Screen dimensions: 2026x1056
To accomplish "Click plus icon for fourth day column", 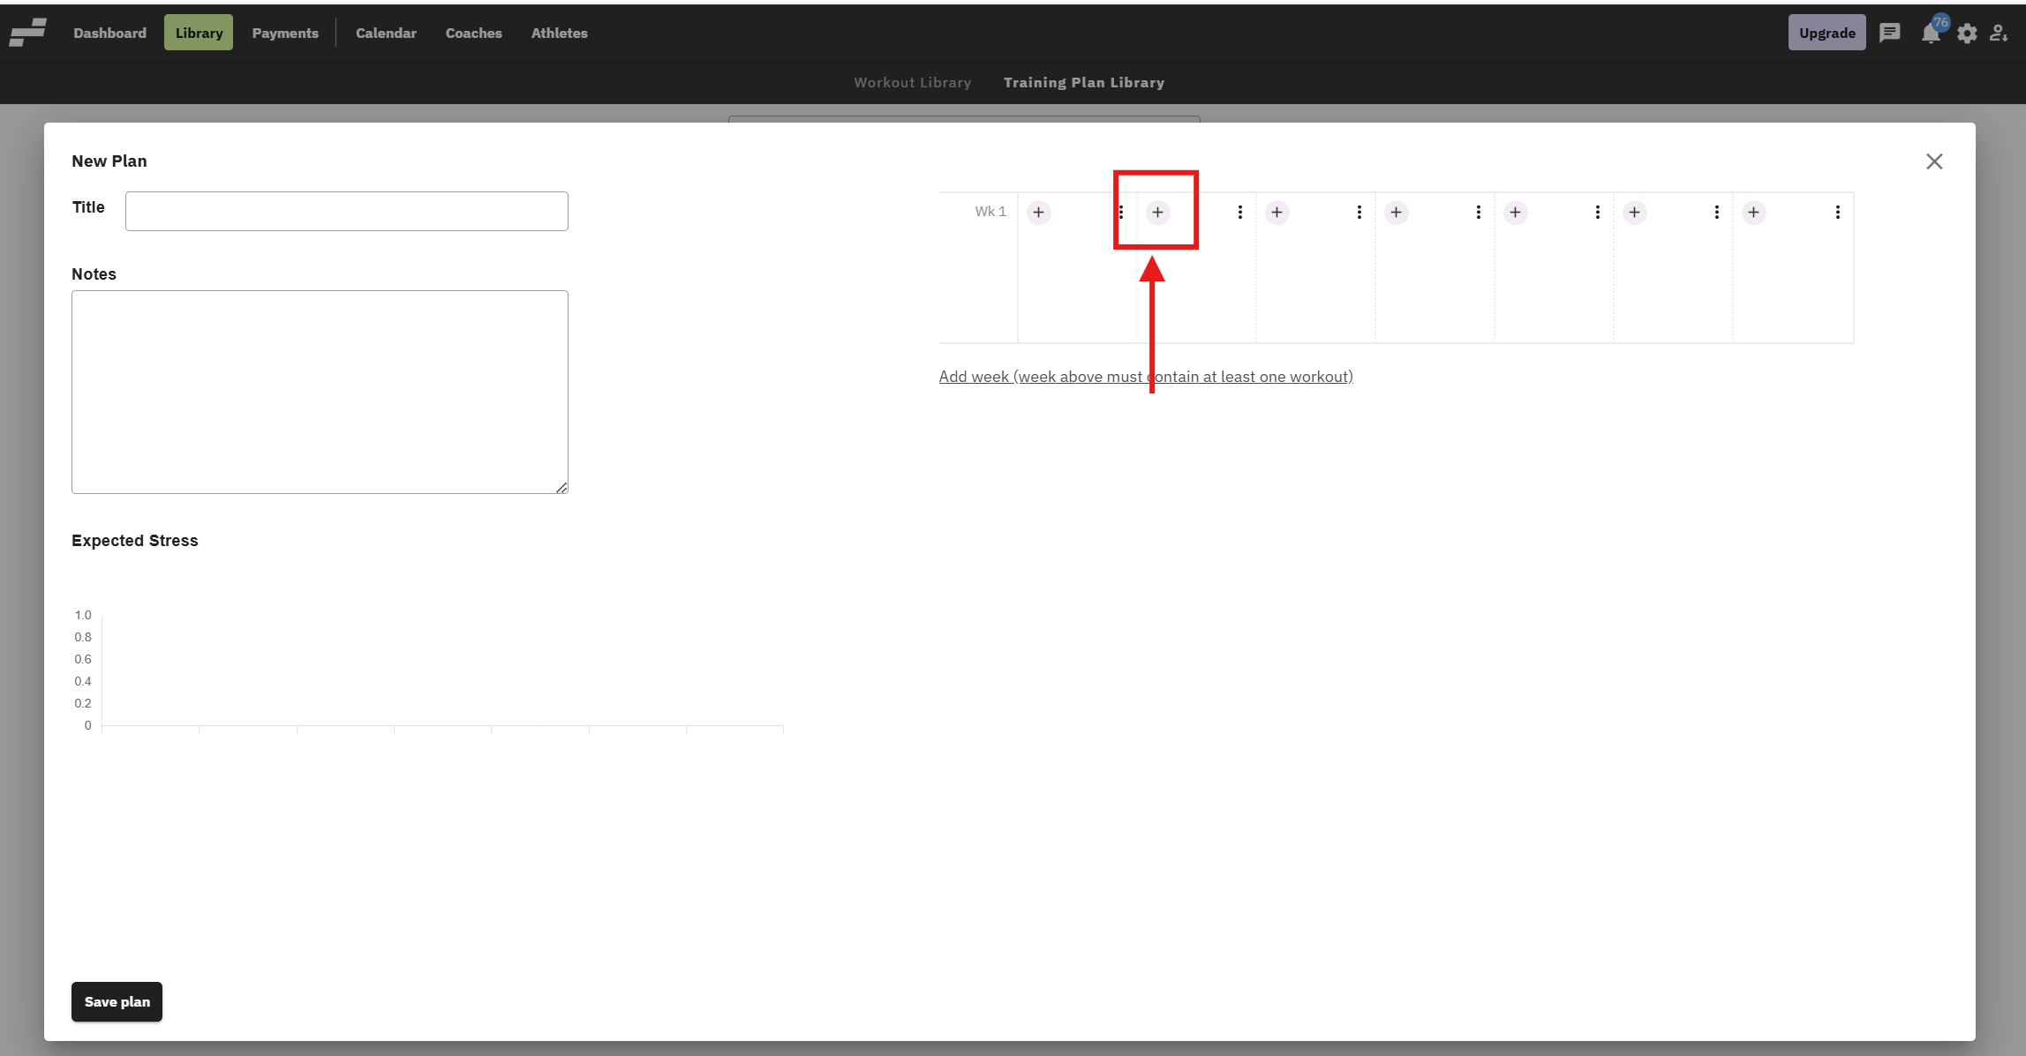I will coord(1396,213).
